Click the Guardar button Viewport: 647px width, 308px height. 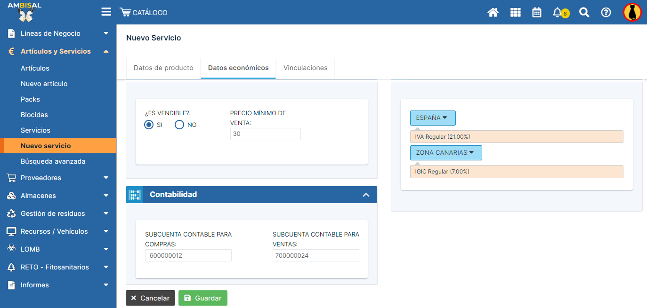point(203,298)
